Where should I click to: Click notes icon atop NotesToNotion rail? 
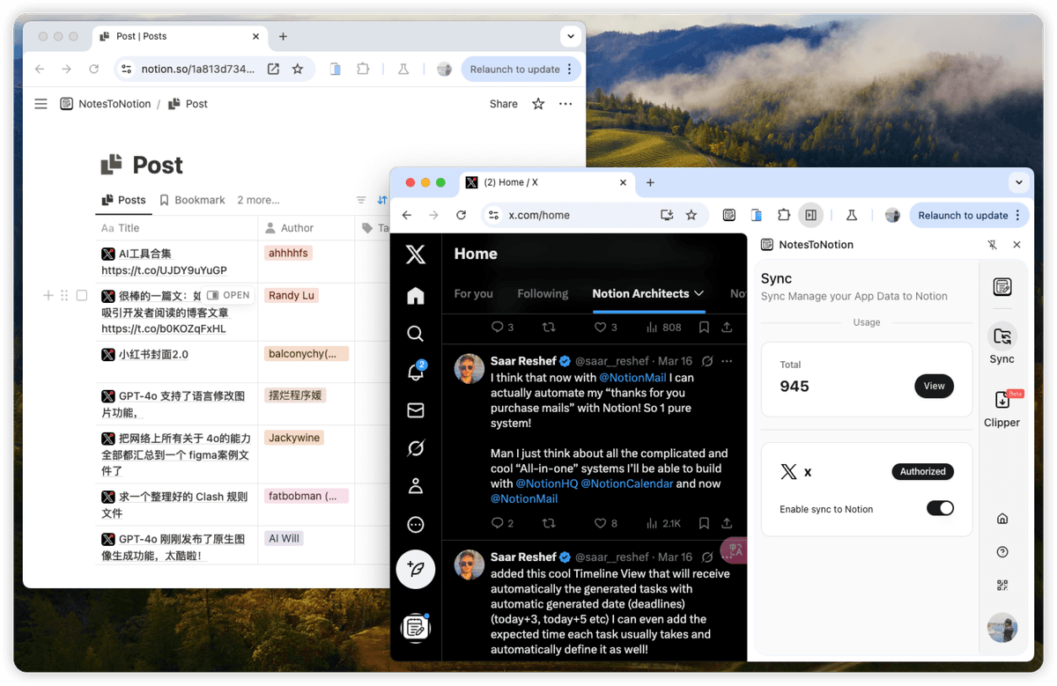[x=1002, y=287]
